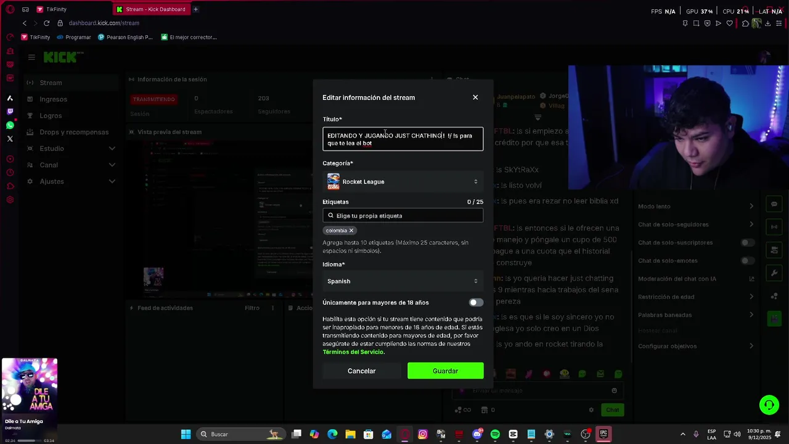Screen dimensions: 789x444
Task: Expand the Ajustes sidebar section
Action: tap(71, 181)
